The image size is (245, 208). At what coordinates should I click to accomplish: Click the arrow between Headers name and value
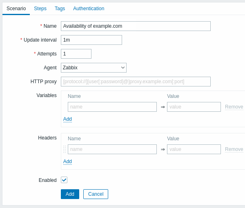coord(163,149)
